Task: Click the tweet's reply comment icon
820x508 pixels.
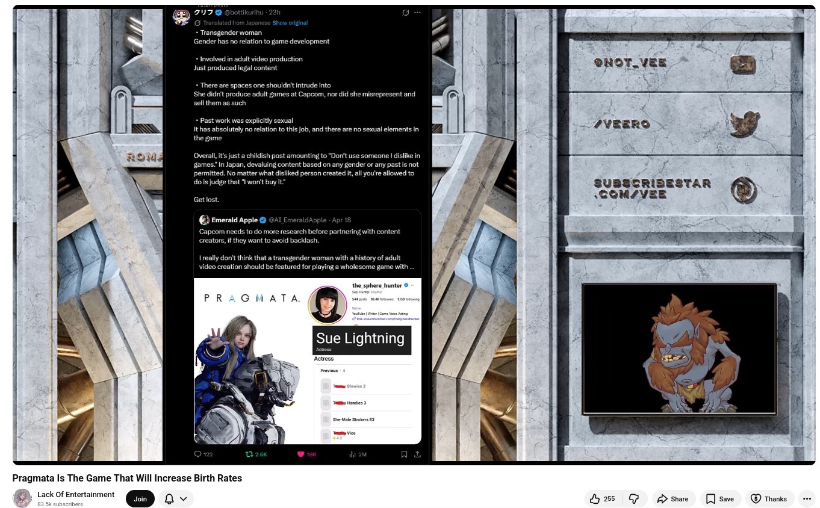Action: 197,454
